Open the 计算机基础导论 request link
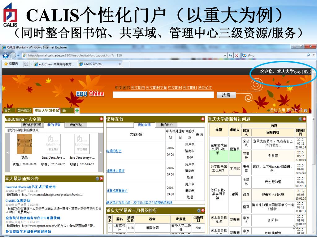Viewport: 317px width, 238px height. [x=117, y=191]
